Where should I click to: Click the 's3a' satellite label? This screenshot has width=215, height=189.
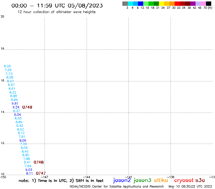pyautogui.click(x=200, y=180)
